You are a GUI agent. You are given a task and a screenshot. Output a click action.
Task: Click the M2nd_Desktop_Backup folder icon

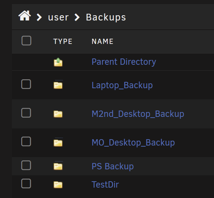58,114
